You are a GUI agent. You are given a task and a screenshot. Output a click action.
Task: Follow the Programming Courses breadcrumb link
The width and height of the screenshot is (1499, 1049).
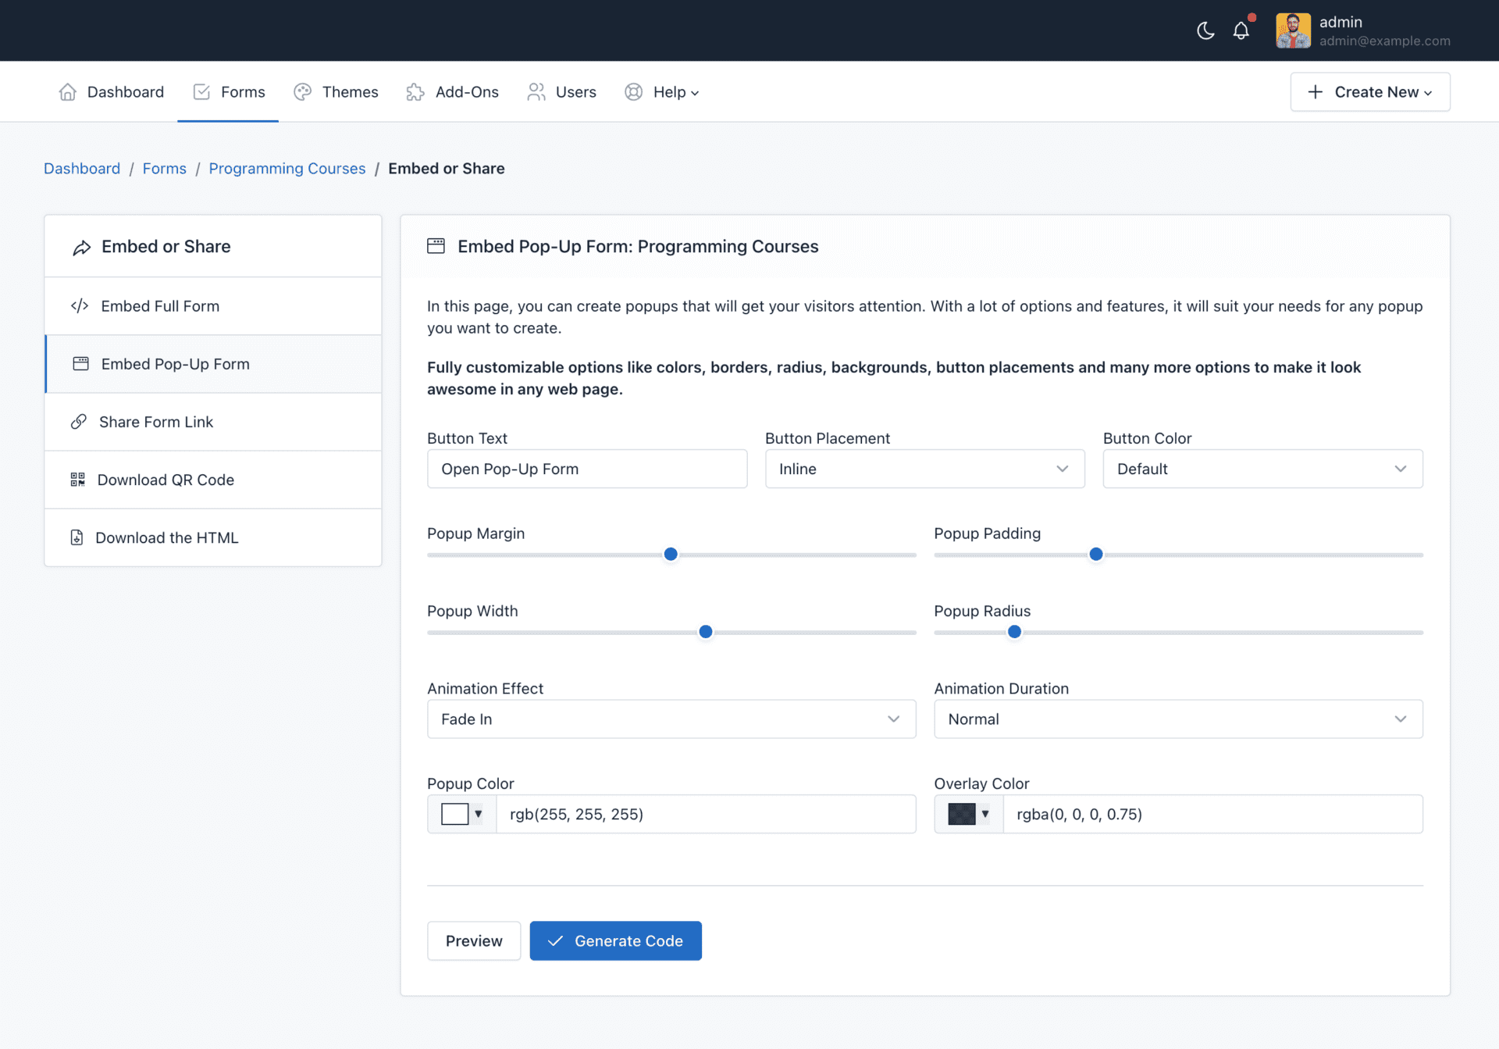(x=287, y=169)
